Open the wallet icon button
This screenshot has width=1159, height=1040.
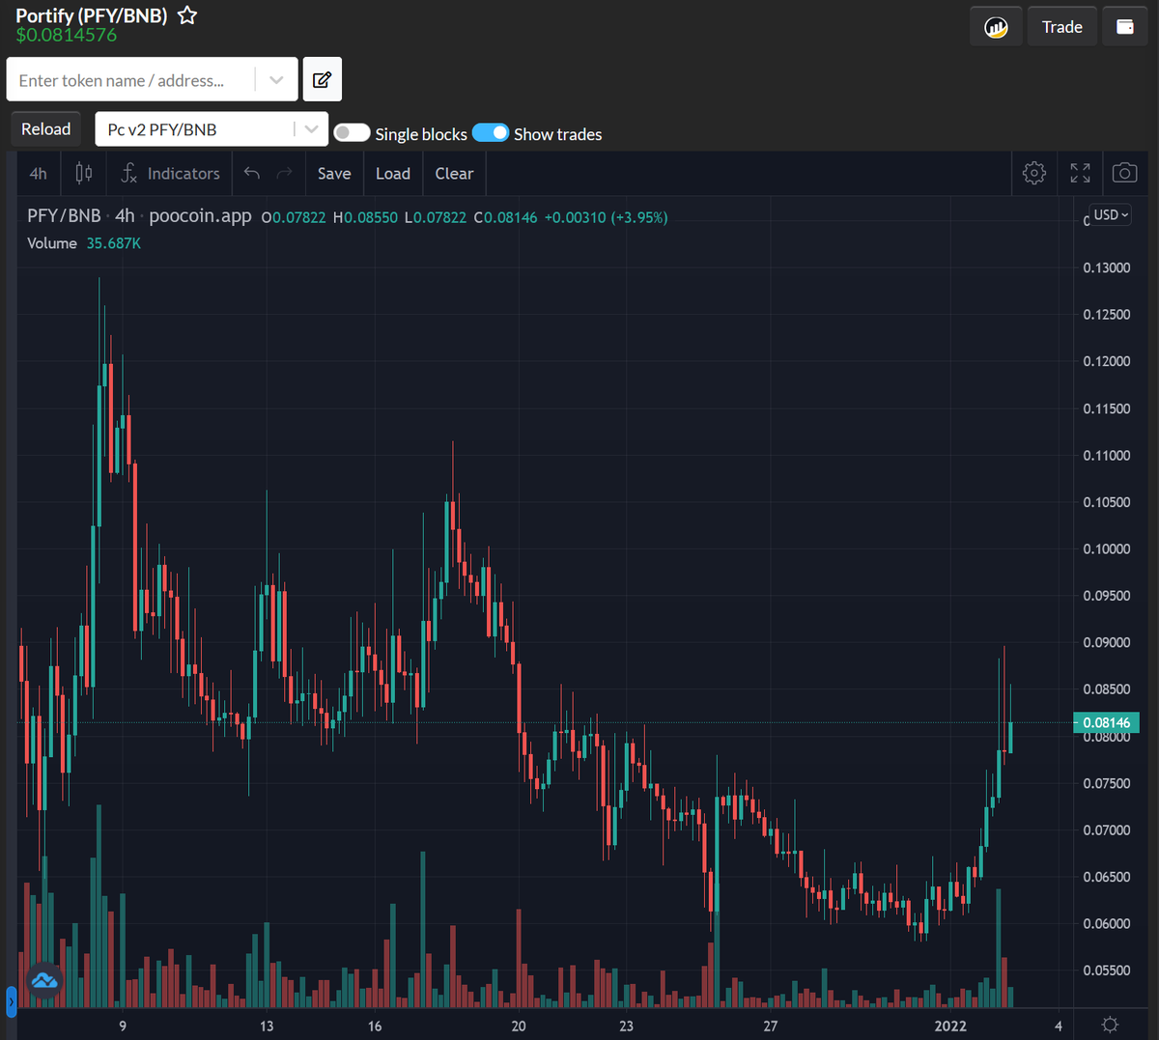tap(1125, 27)
